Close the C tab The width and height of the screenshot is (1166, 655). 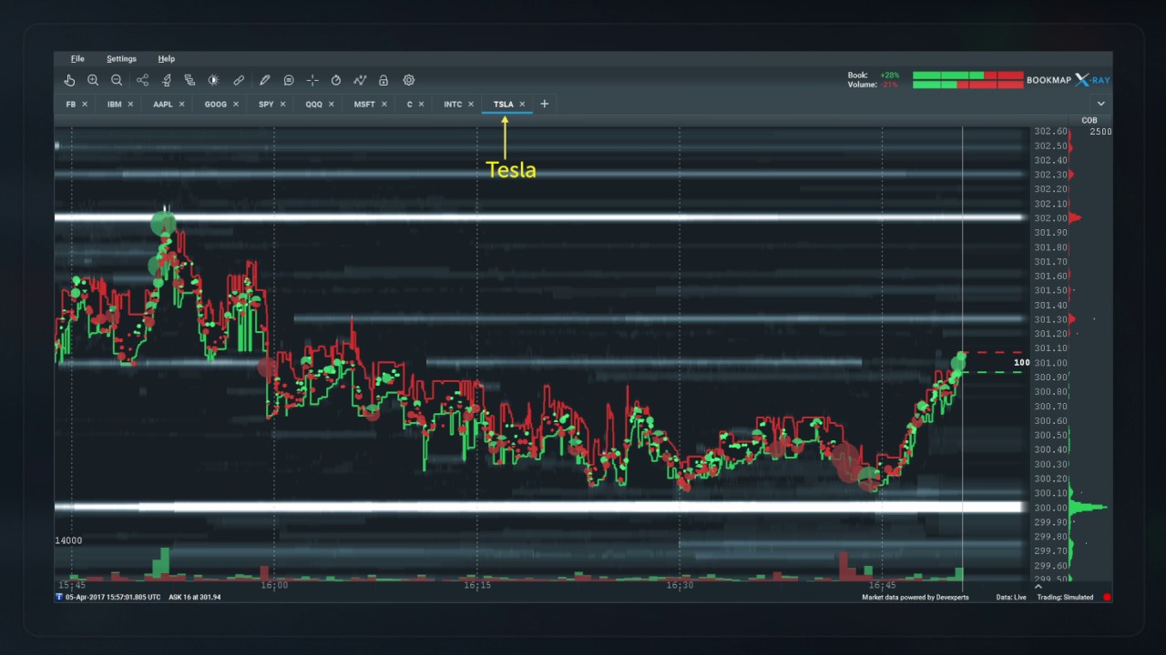(422, 105)
